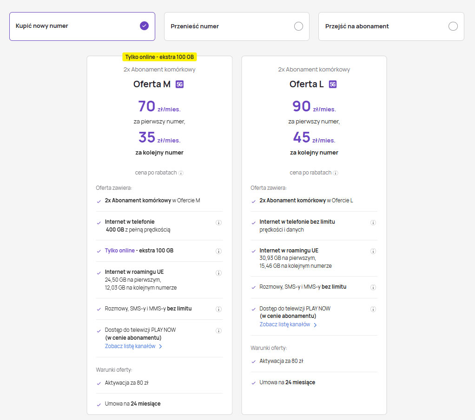Click the Oferta M plan title
This screenshot has height=420, width=475.
[x=152, y=84]
